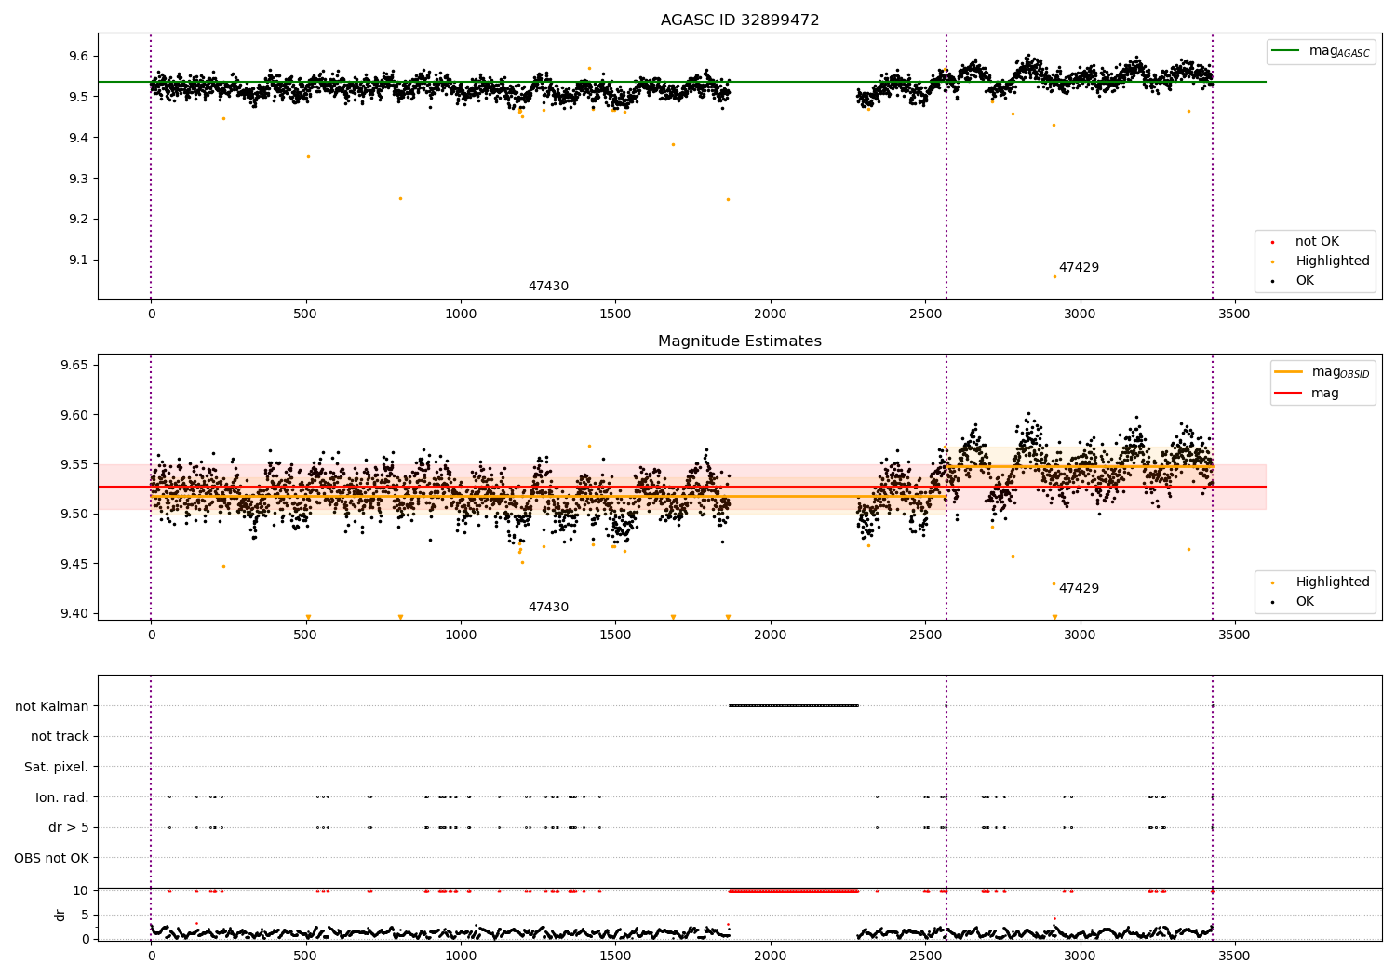Select the mag AGASC legend label in top plot
The height and width of the screenshot is (977, 1396).
coord(1339,51)
